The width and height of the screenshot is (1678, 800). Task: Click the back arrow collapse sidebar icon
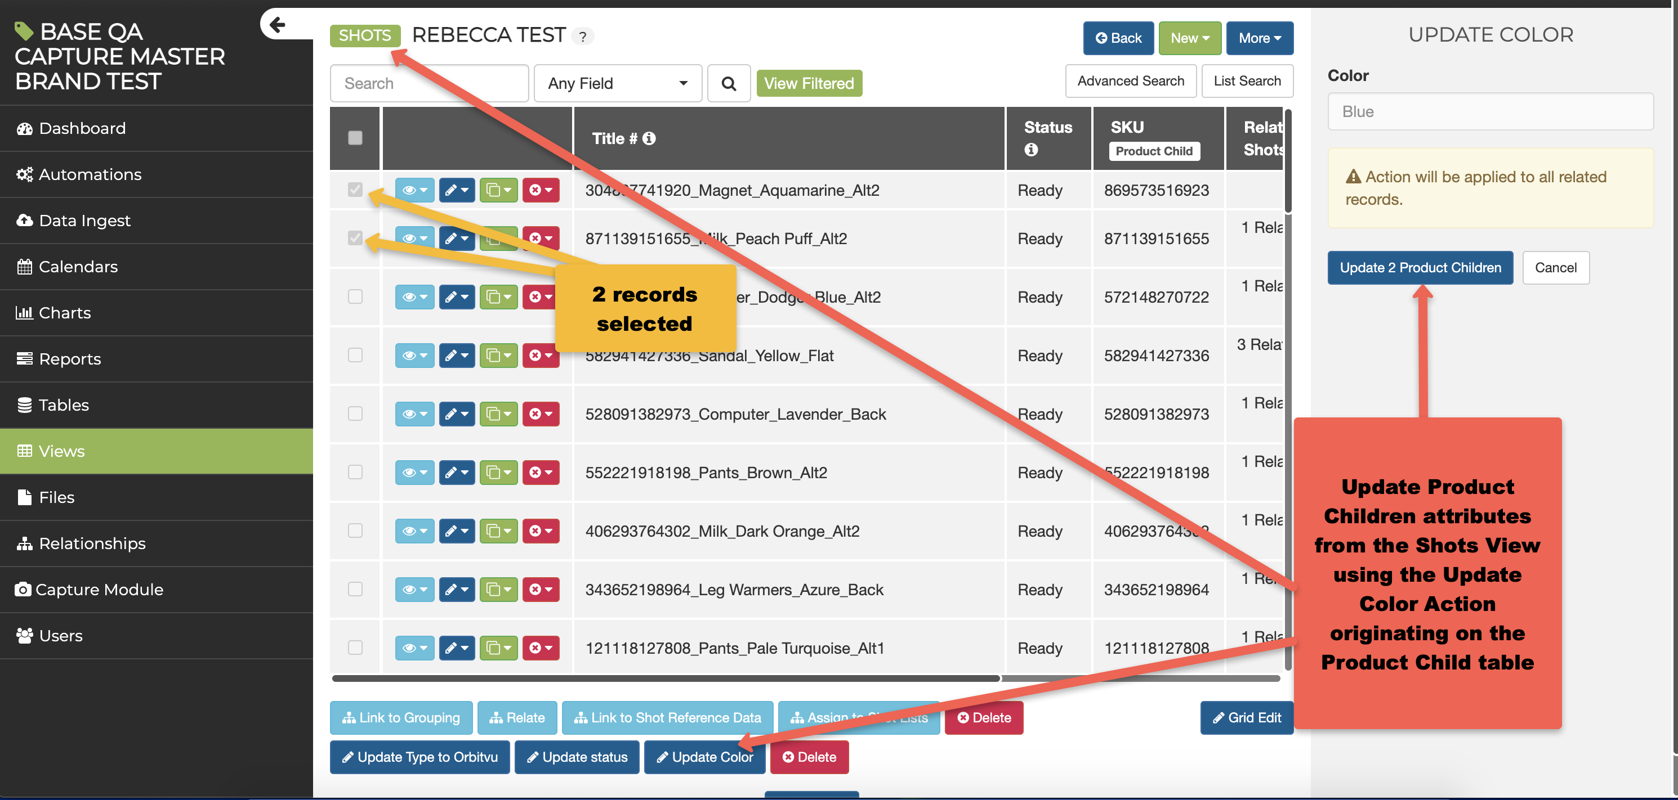point(278,25)
